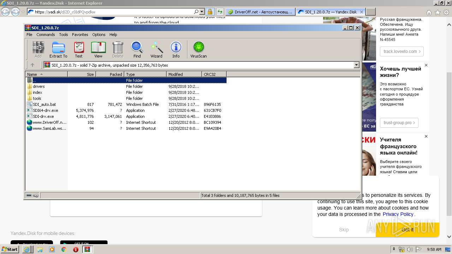Open the File menu
This screenshot has width=452, height=254.
(29, 35)
